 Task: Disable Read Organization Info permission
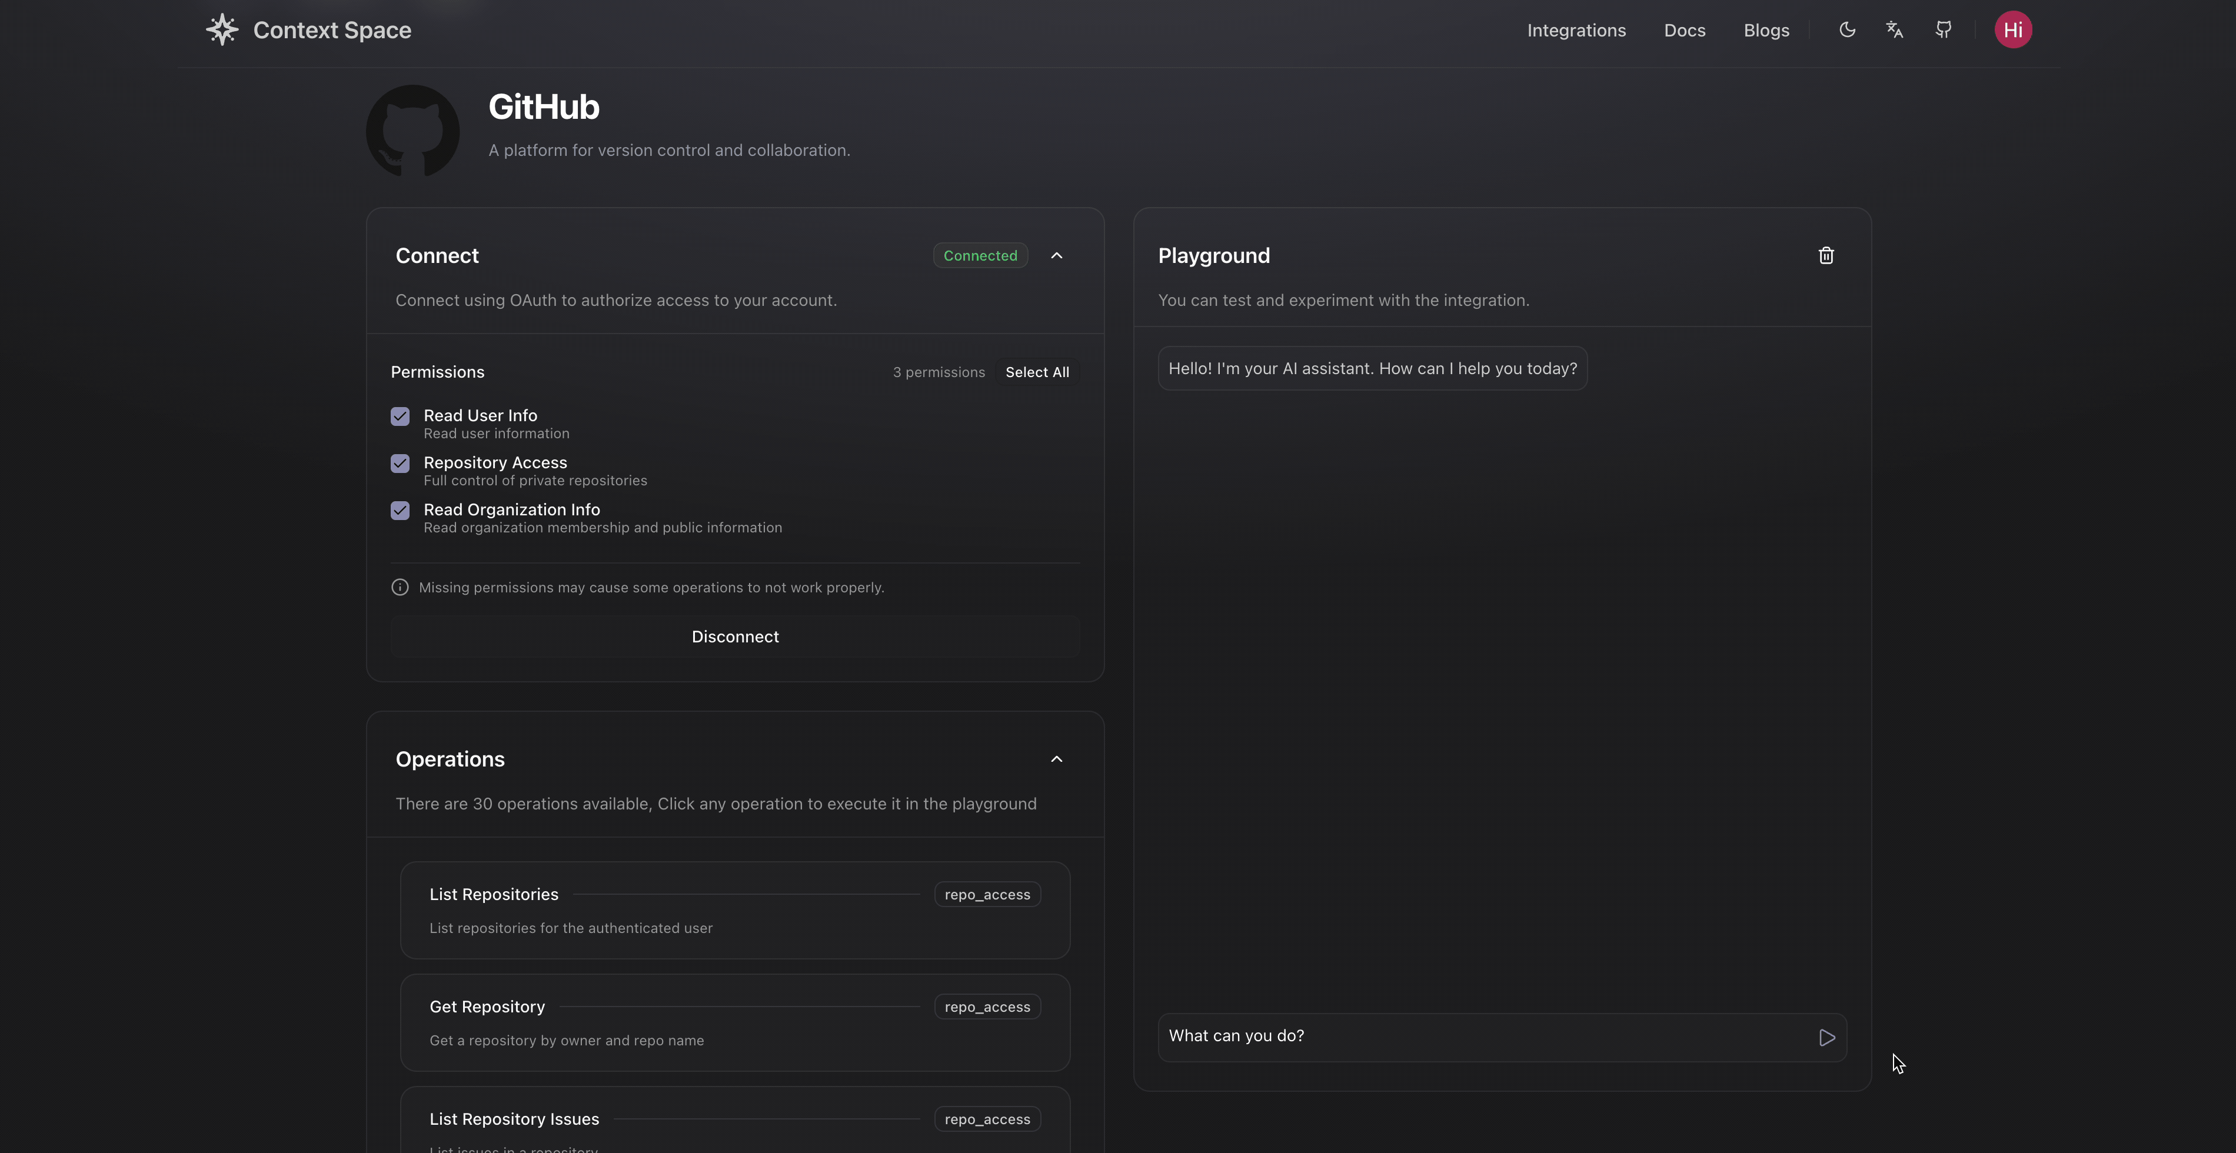tap(400, 510)
